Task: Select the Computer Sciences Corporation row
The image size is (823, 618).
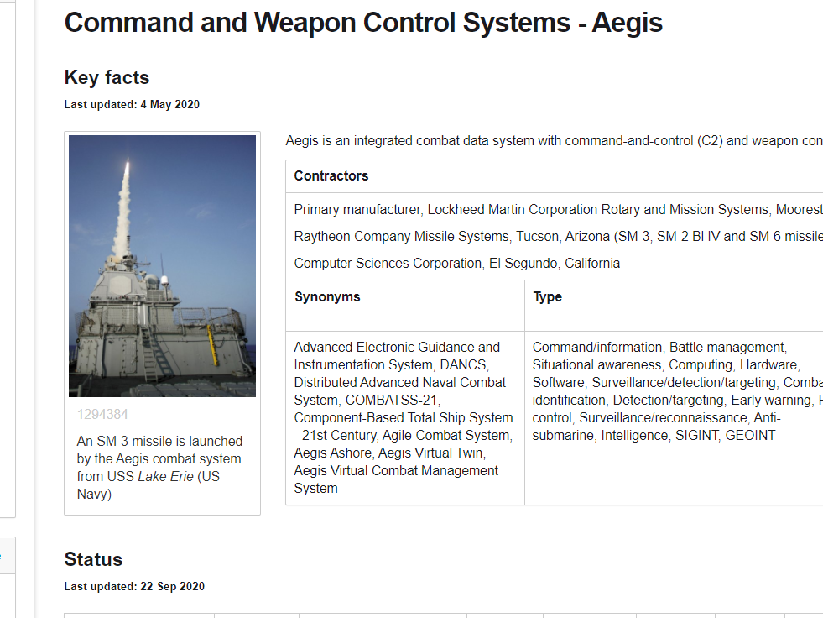Action: pyautogui.click(x=456, y=264)
